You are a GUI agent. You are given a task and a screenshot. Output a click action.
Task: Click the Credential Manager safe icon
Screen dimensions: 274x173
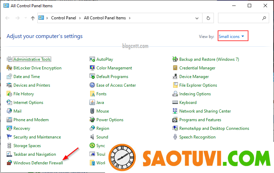pyautogui.click(x=175, y=68)
